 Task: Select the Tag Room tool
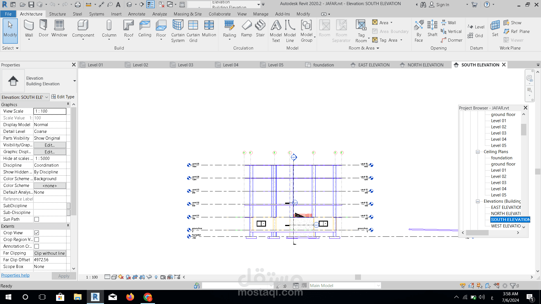click(361, 31)
